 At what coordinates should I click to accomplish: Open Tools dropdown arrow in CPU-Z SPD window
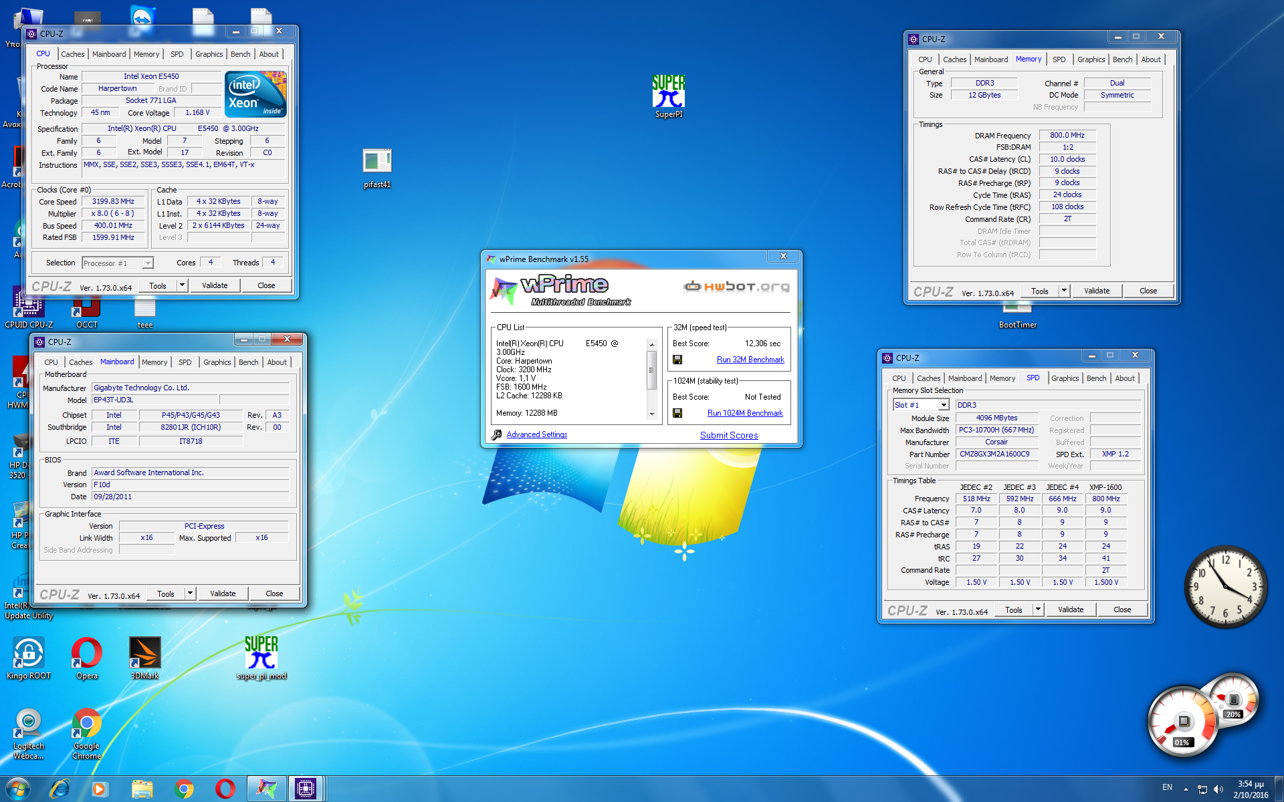1038,610
